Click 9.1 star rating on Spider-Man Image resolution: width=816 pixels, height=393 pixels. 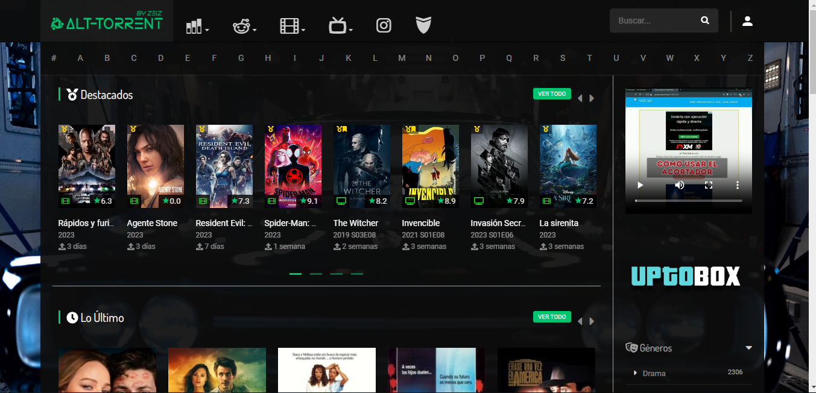click(x=308, y=201)
